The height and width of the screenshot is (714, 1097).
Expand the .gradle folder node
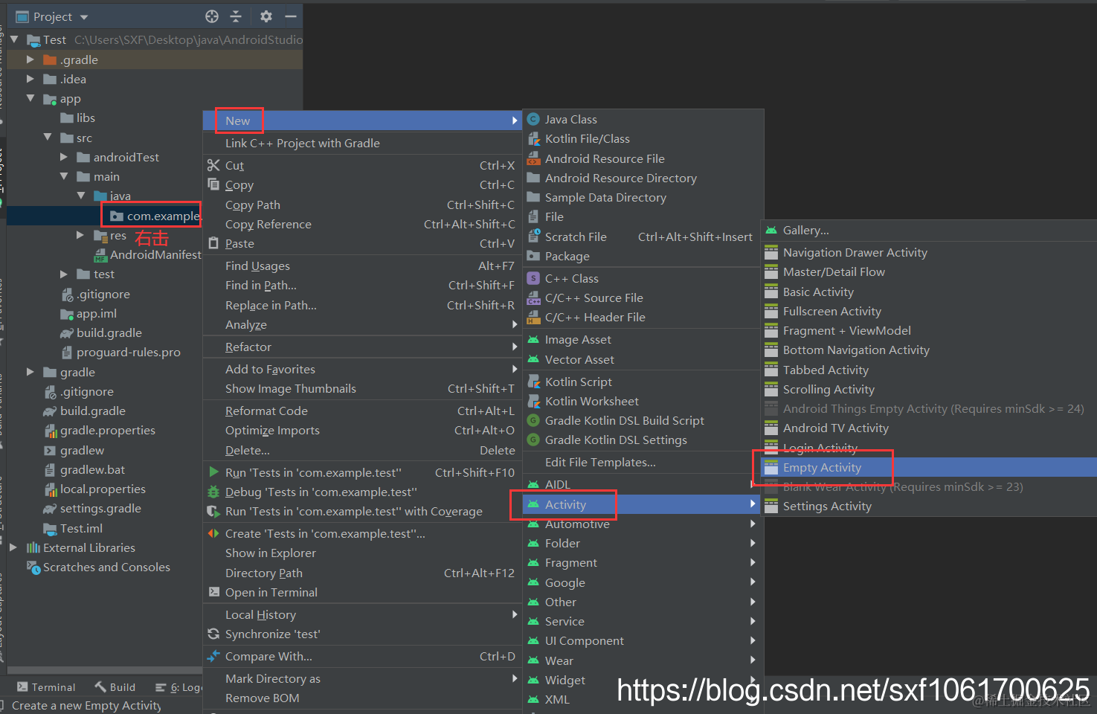click(x=30, y=59)
